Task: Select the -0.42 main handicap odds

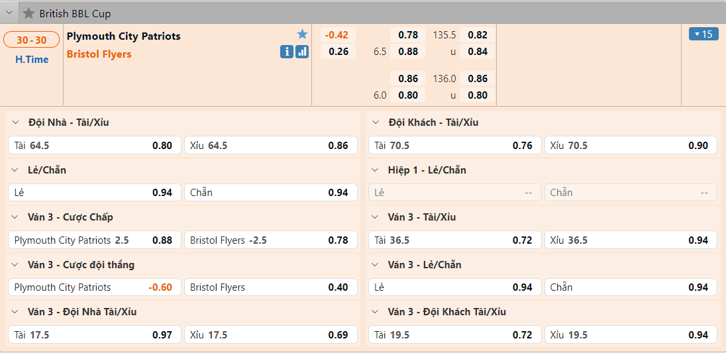Action: (x=338, y=35)
